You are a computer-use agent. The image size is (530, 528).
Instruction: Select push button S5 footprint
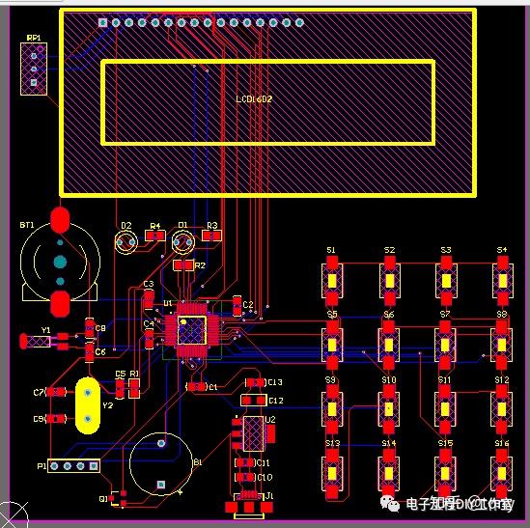tap(332, 345)
